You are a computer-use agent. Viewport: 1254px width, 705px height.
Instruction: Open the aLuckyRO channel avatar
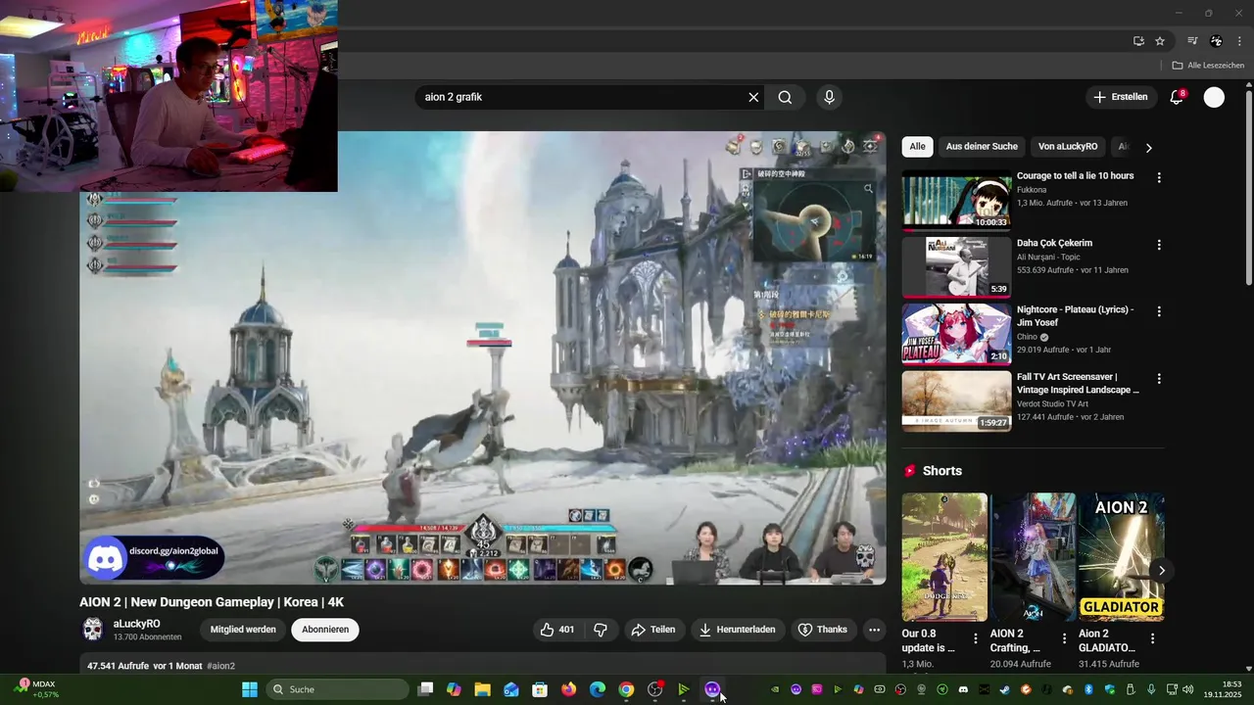pos(93,630)
